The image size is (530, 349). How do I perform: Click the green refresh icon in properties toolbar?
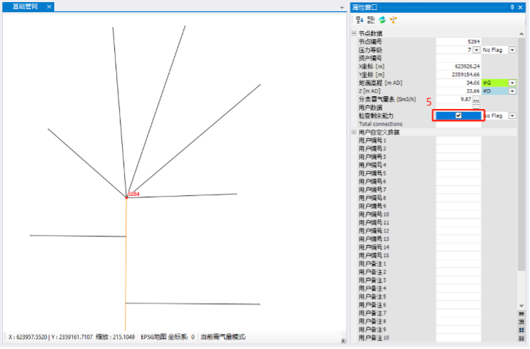coord(382,19)
